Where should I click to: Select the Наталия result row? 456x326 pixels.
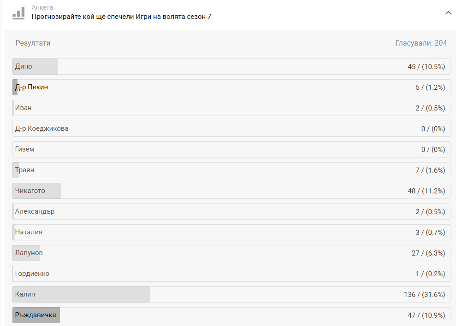point(231,232)
